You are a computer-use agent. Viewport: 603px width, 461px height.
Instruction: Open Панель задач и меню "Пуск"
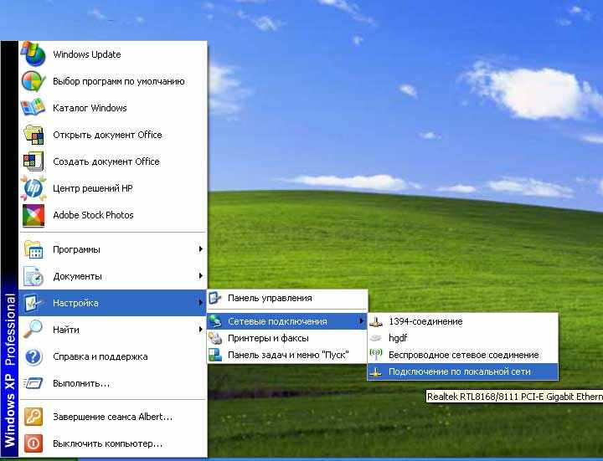287,355
